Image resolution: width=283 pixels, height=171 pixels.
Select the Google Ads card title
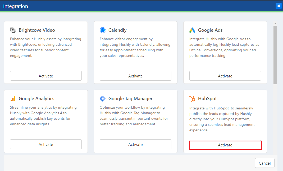point(210,30)
